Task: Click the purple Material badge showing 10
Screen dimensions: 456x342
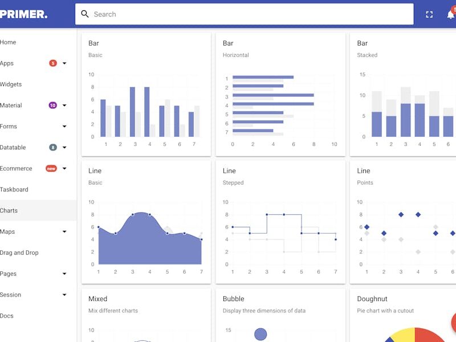Action: point(52,105)
